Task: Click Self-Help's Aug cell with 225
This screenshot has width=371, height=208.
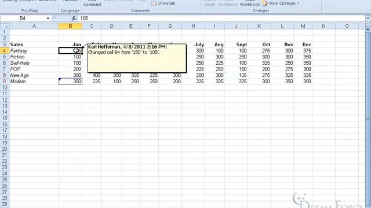Action: [214, 63]
